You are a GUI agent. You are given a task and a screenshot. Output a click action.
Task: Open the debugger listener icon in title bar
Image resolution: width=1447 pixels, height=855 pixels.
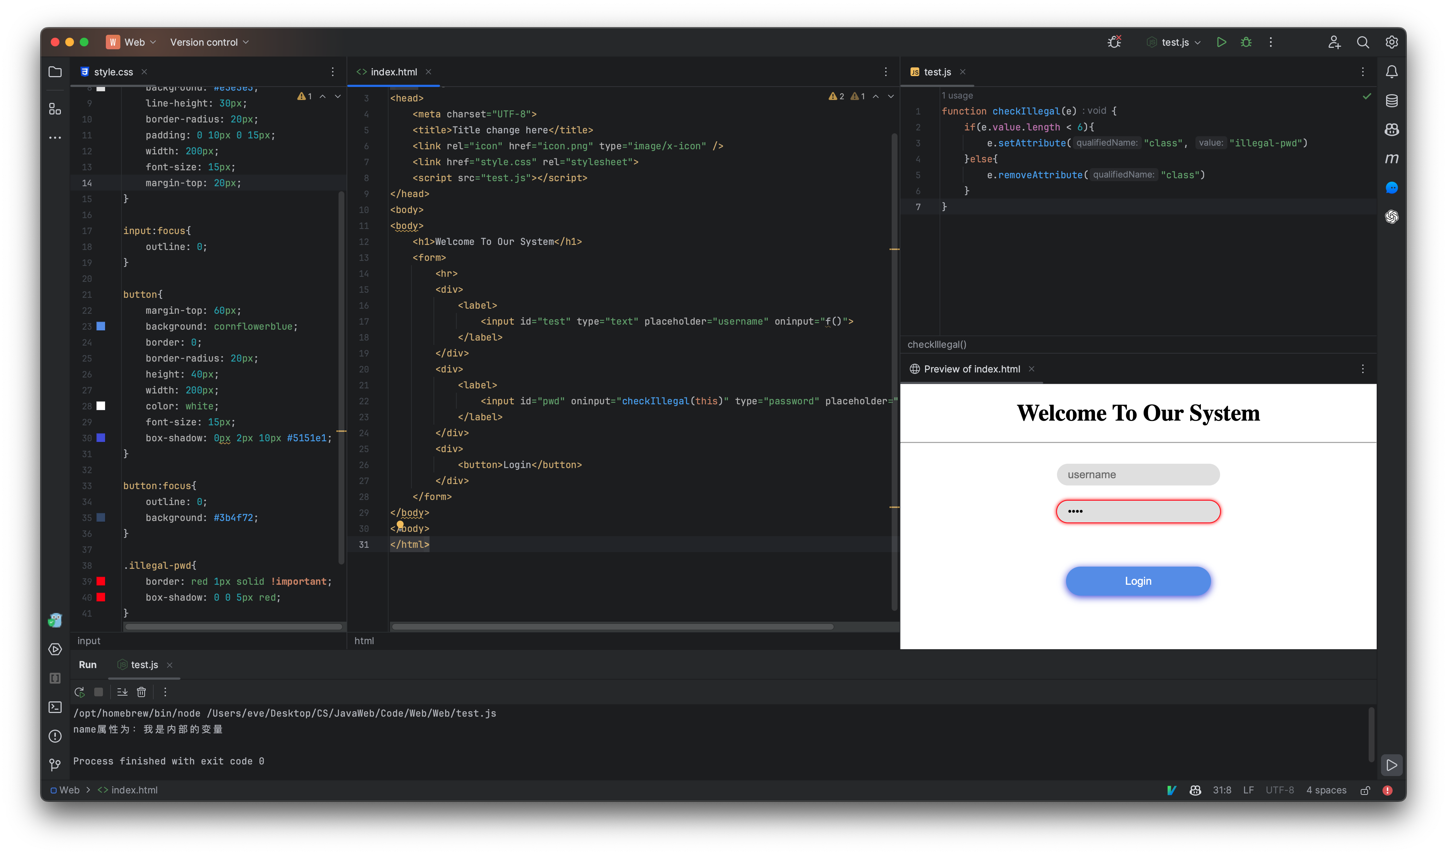coord(1115,42)
